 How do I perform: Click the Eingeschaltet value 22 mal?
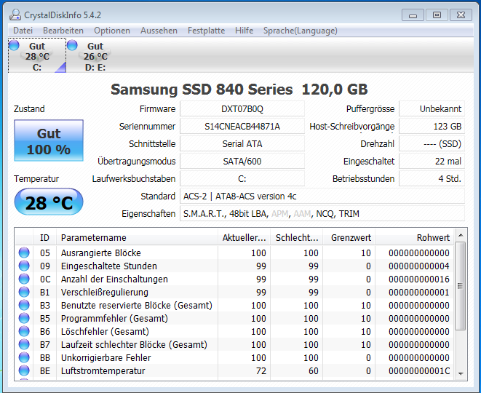pos(432,162)
